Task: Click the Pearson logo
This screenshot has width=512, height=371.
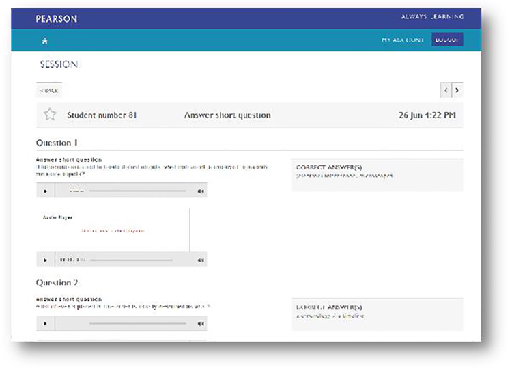Action: 56,18
